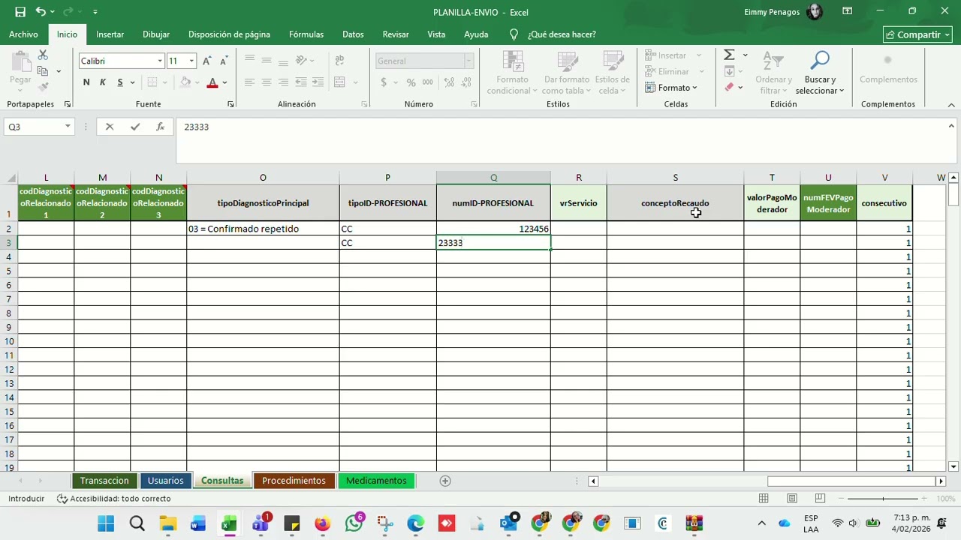Switch to the Procedimientos sheet tab

(294, 481)
